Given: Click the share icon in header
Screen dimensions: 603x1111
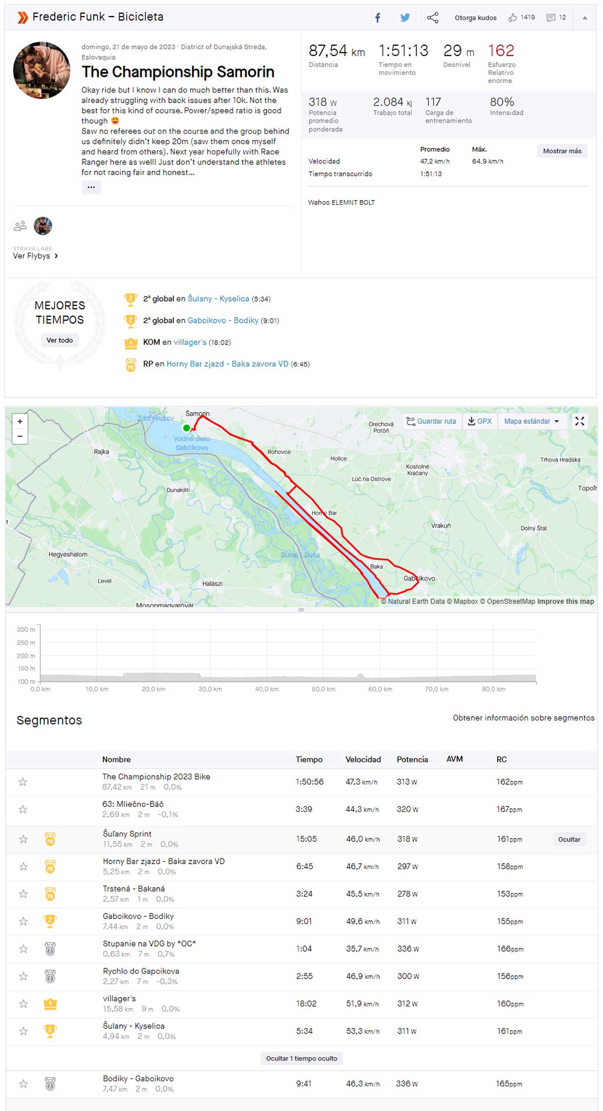Looking at the screenshot, I should click(432, 18).
